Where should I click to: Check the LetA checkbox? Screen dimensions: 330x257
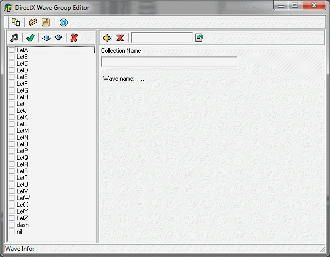coord(12,50)
